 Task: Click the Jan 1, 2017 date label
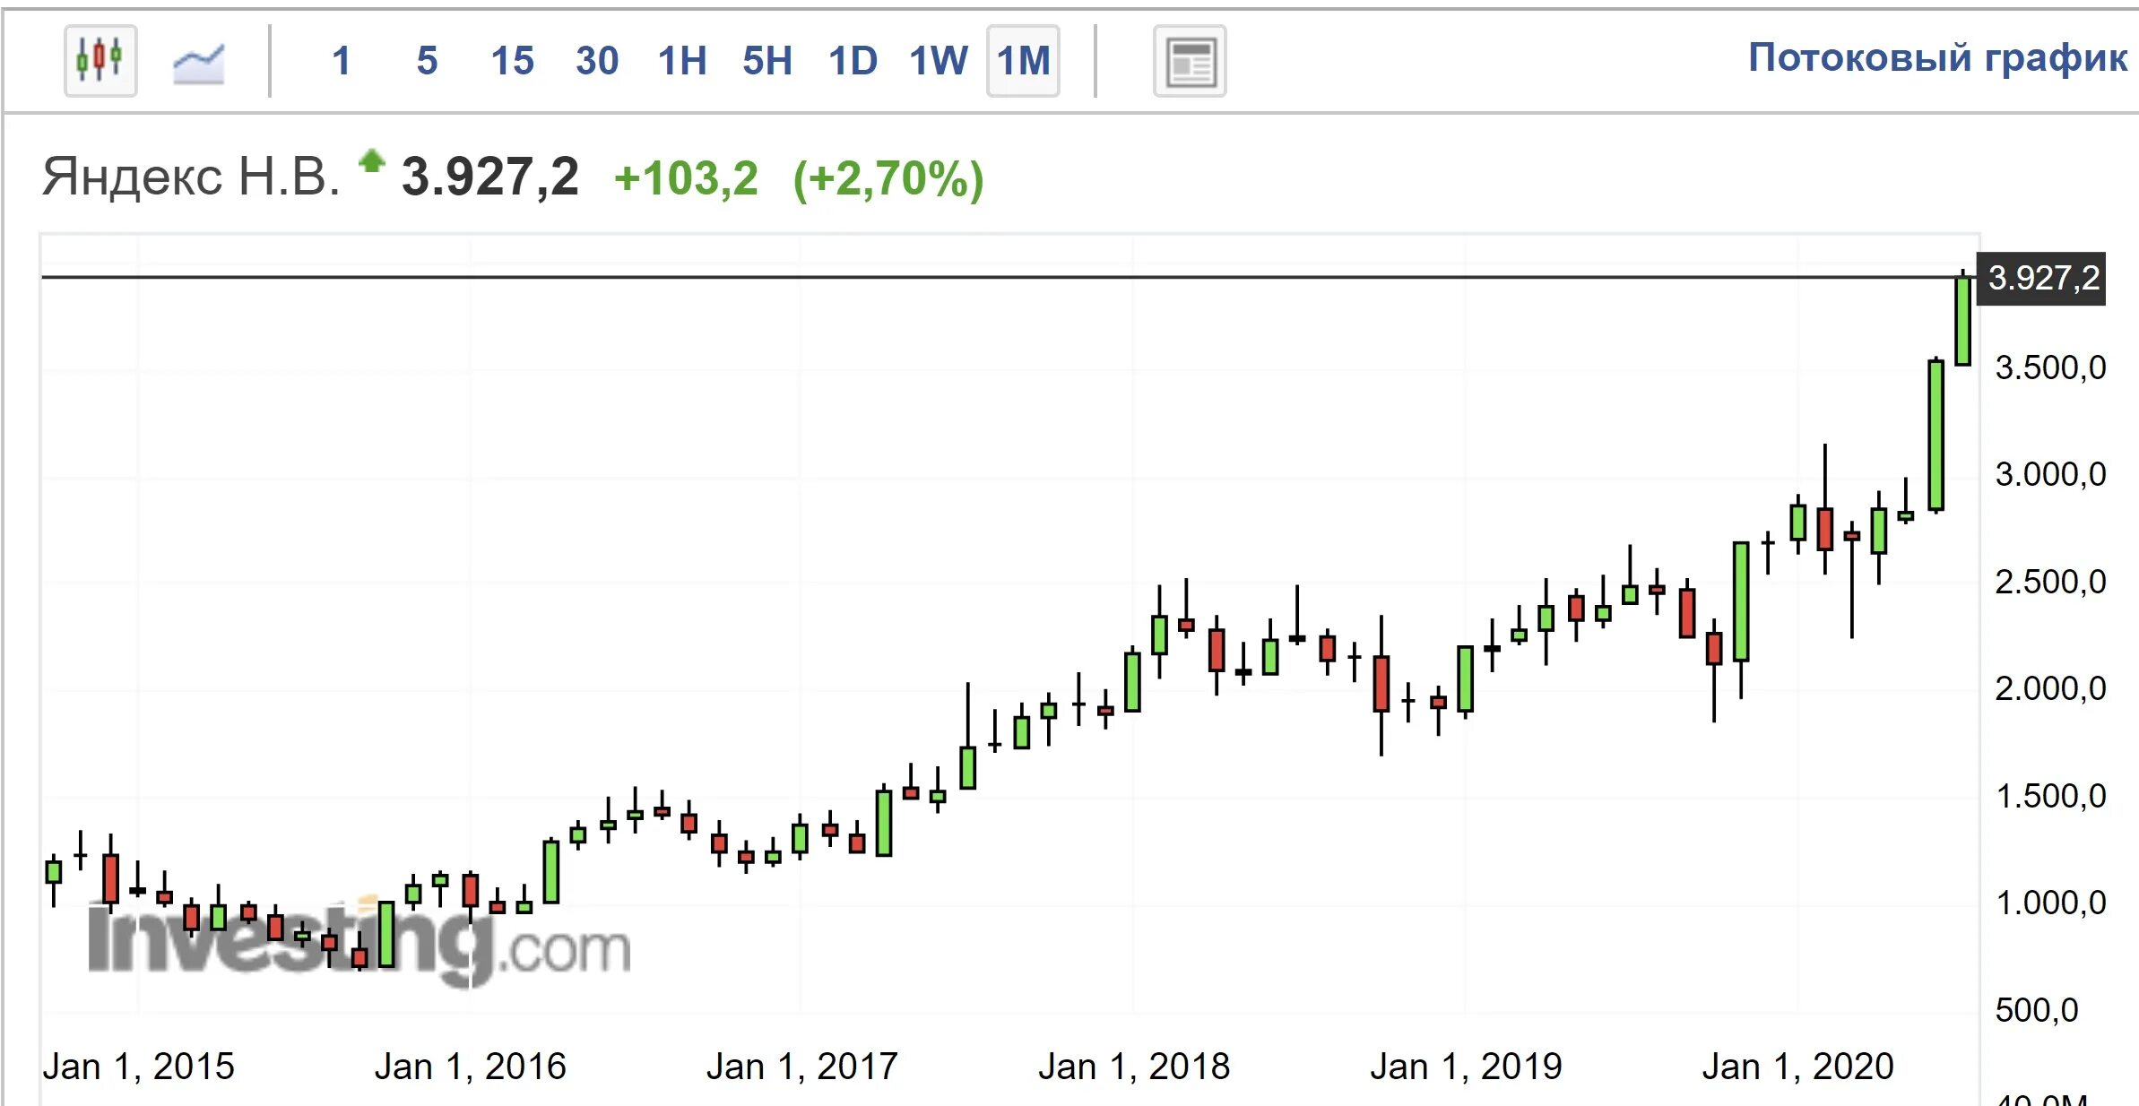(x=802, y=1067)
